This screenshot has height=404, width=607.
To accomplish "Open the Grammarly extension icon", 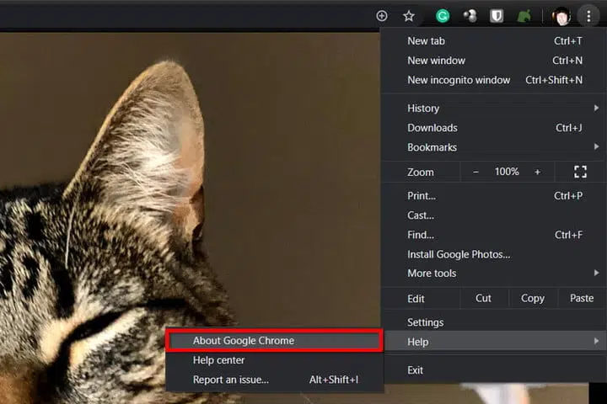I will (443, 16).
